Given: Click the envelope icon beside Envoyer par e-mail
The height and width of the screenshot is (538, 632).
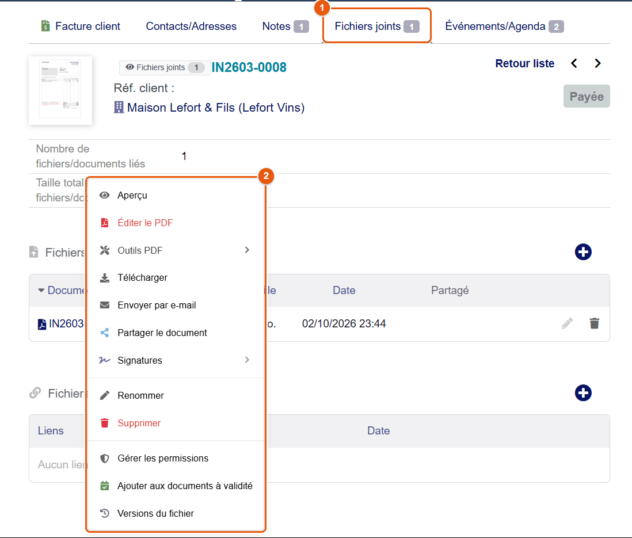Looking at the screenshot, I should point(104,305).
